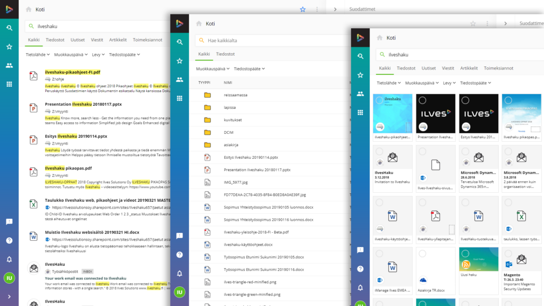
Task: Open help icon in left window sidebar
Action: tap(10, 241)
